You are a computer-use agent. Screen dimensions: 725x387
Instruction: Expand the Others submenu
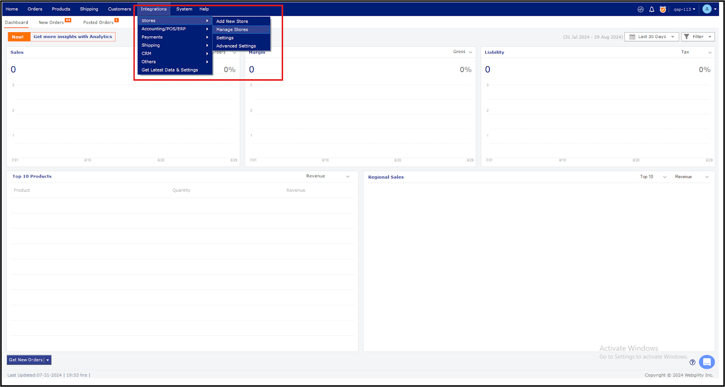coord(175,62)
